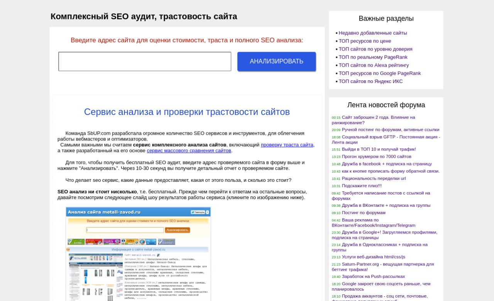Click heading Сервис анализа и проверки трастовости сайтов
Image resolution: width=494 pixels, height=301 pixels.
point(187,112)
